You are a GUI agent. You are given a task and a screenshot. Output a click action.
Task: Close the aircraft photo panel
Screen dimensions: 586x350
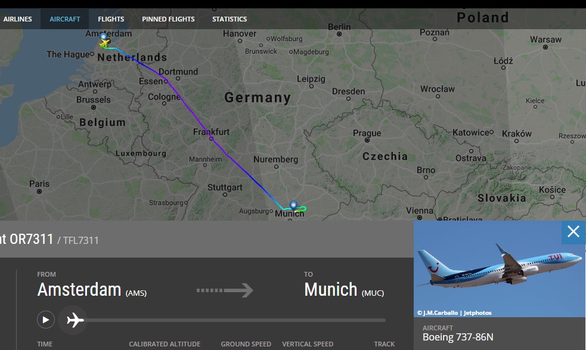pyautogui.click(x=573, y=232)
